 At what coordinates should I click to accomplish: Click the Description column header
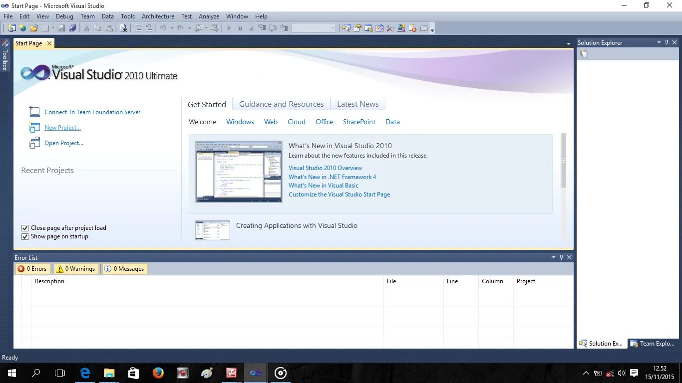[207, 281]
